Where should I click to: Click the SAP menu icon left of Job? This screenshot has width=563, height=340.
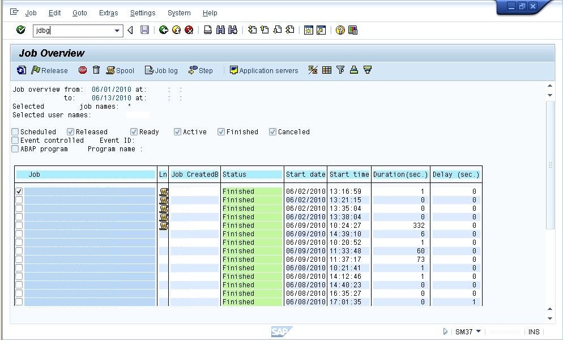point(14,12)
